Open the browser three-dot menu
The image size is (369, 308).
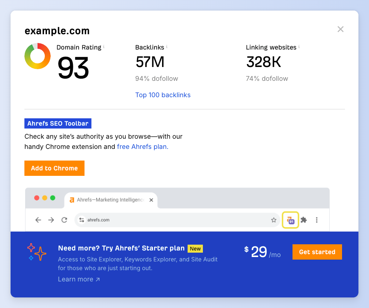[x=317, y=220]
